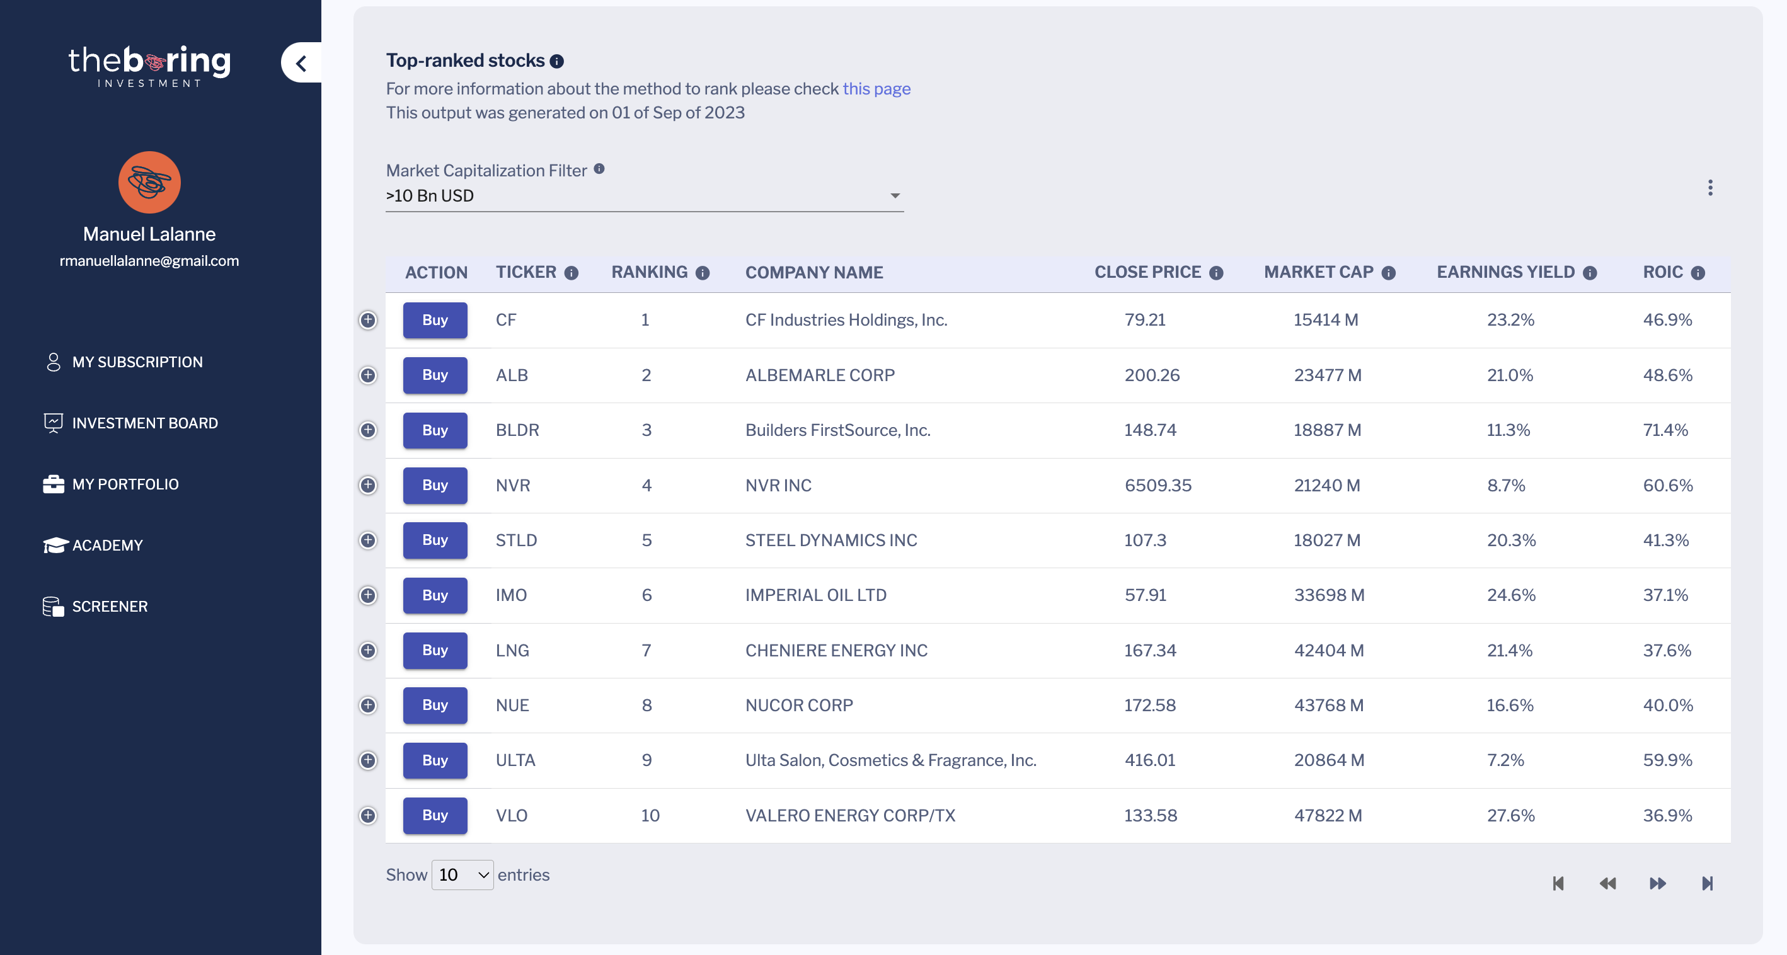Click the Ticker column header
This screenshot has height=955, width=1787.
(526, 273)
